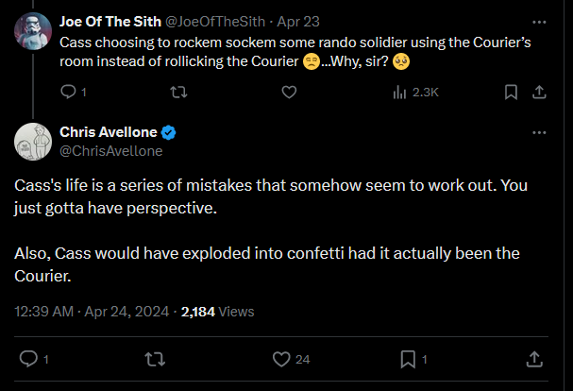
Task: Click Chris Avellone's verified badge
Action: tap(170, 132)
